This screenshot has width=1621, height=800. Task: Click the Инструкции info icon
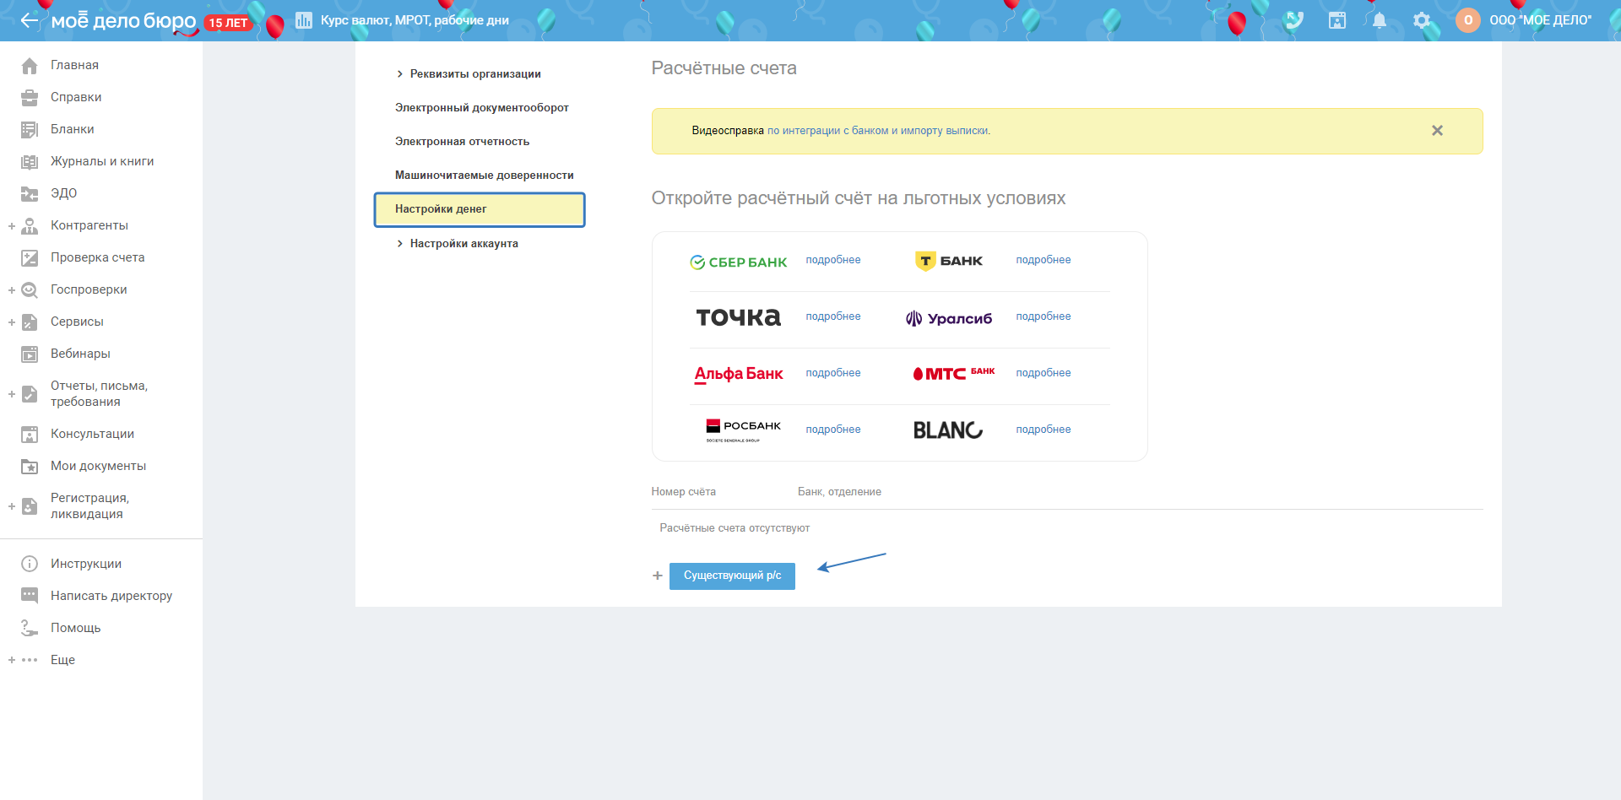pos(30,564)
